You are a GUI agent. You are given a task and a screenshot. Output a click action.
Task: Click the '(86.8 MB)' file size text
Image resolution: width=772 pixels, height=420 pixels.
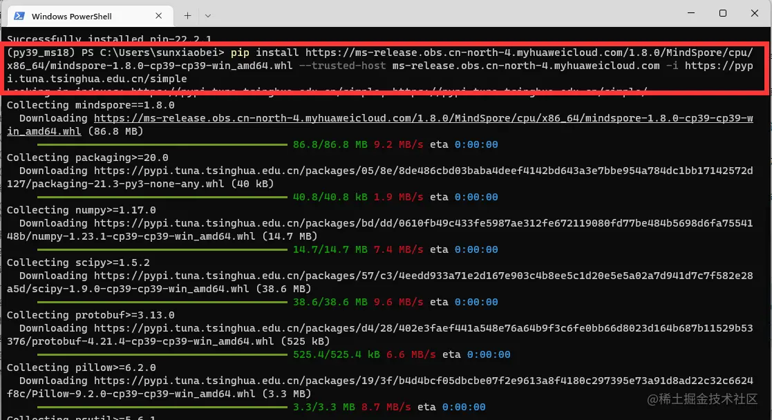(115, 131)
